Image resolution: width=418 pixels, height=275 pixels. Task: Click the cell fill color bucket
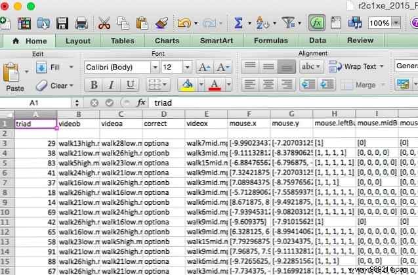click(188, 85)
